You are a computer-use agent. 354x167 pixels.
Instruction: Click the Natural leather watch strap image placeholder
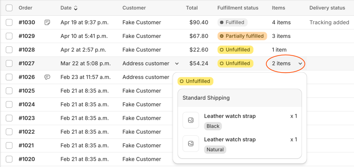pos(191,144)
